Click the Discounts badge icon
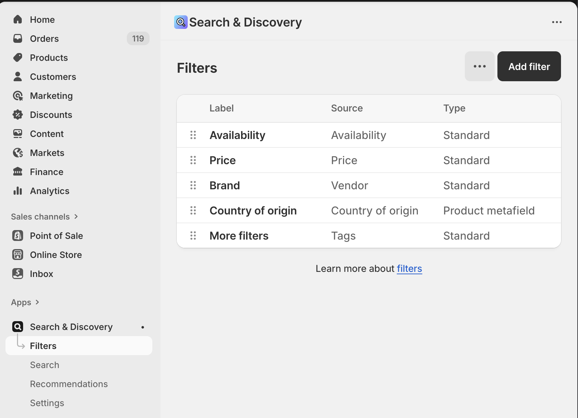This screenshot has width=578, height=418. click(18, 115)
